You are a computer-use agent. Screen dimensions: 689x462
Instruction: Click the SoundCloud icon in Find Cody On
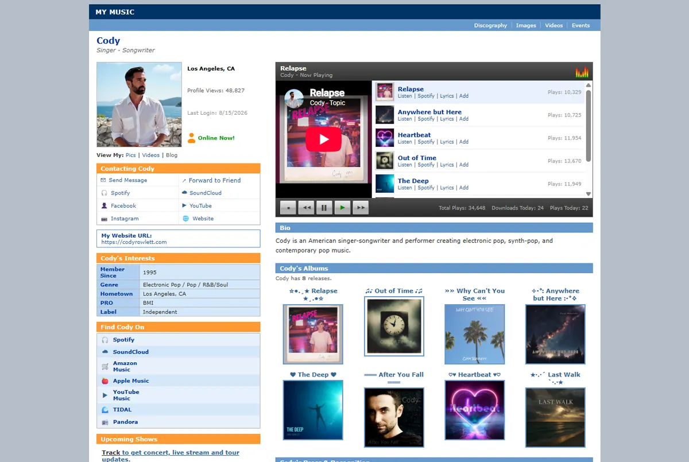coord(105,352)
